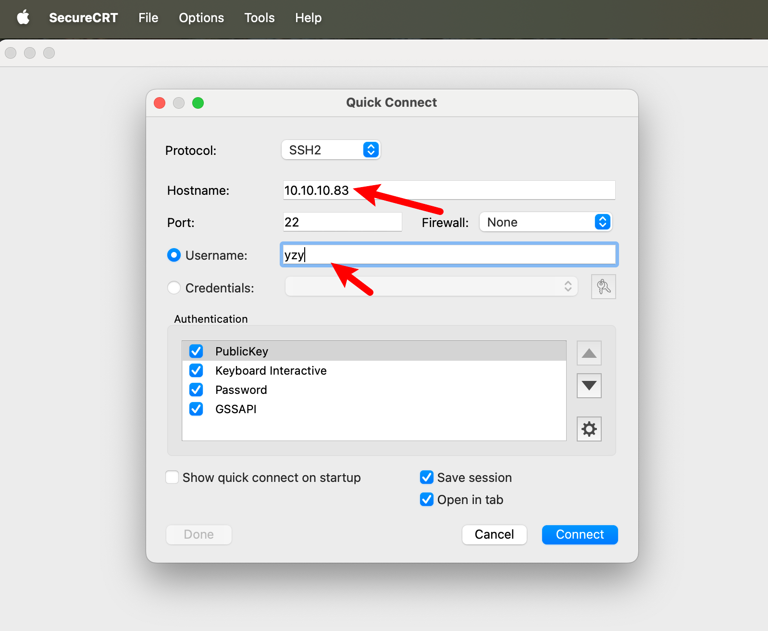Zoom the Quick Connect dialog with green button

(198, 103)
